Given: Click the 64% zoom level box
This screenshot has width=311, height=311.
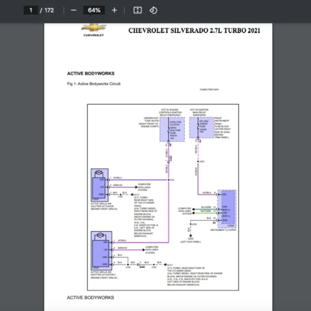Looking at the screenshot, I should [94, 10].
